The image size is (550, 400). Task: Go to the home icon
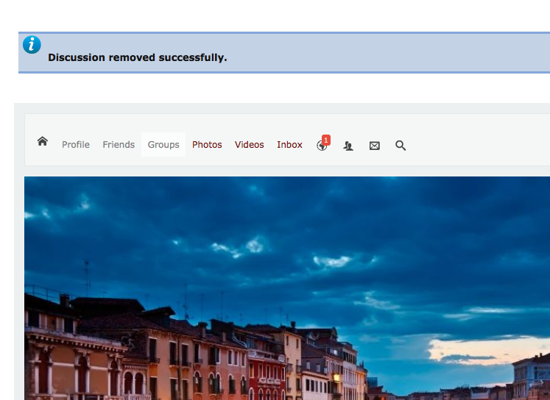tap(43, 141)
